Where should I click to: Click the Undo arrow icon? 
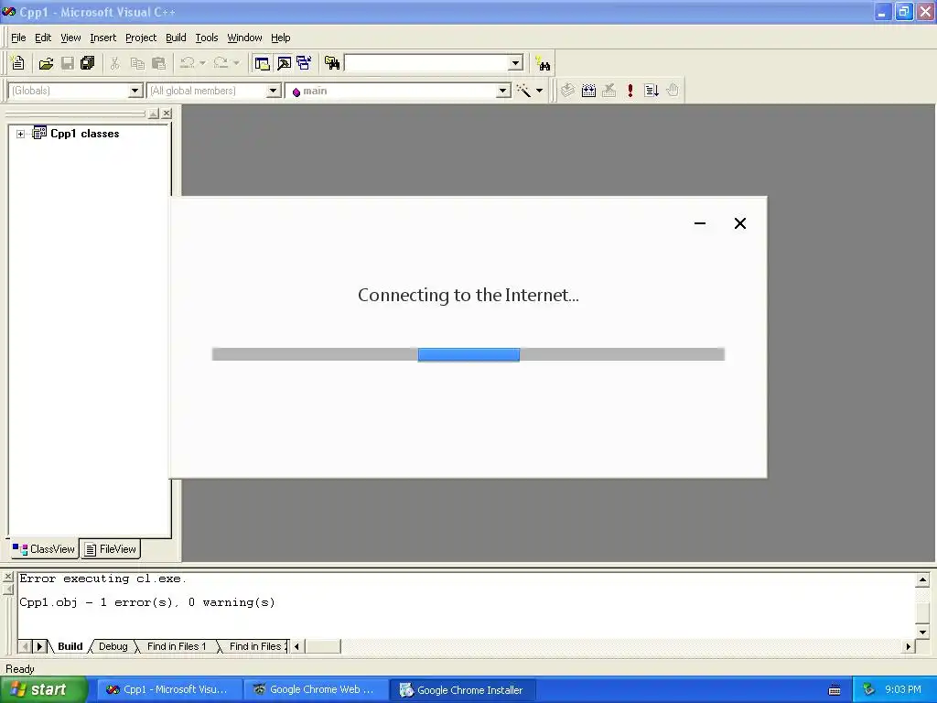188,63
